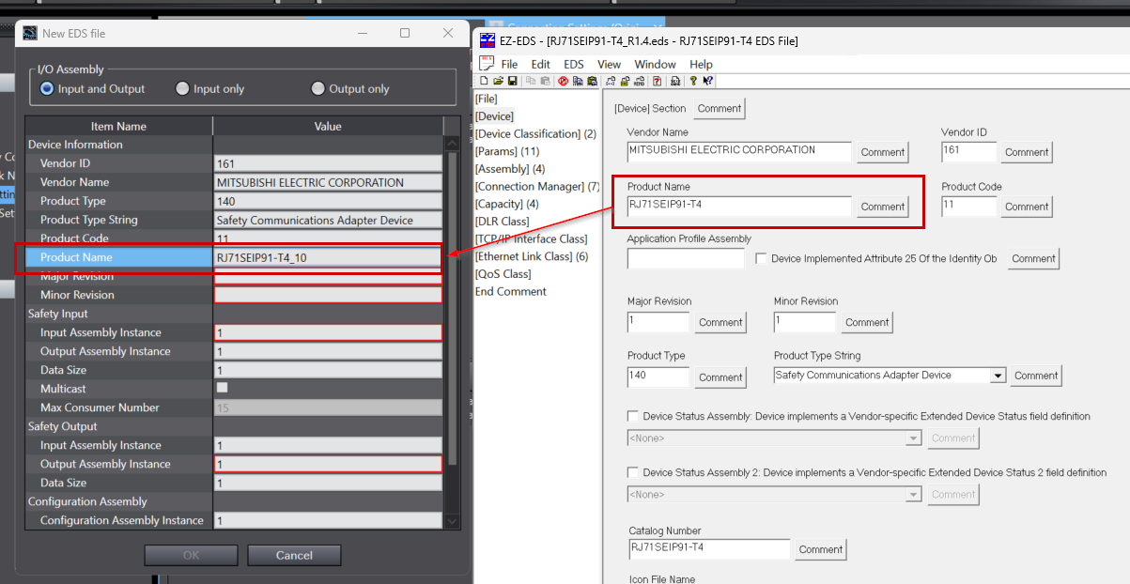
Task: Select the Input only radio button
Action: tap(182, 88)
